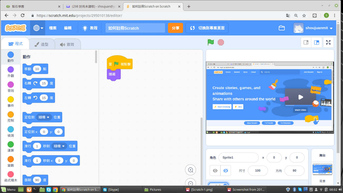Open the Linux Mint Menu button

pyautogui.click(x=9, y=189)
